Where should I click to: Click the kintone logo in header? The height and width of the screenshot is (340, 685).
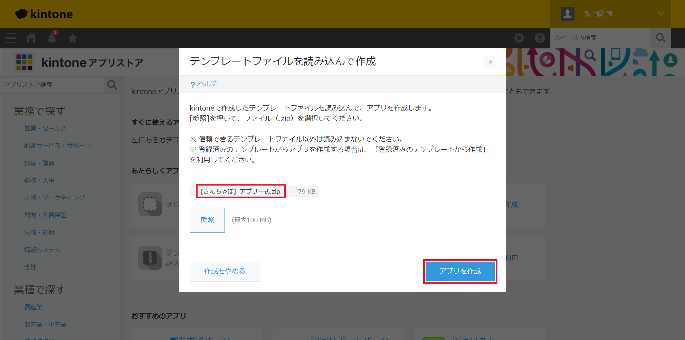(x=44, y=14)
